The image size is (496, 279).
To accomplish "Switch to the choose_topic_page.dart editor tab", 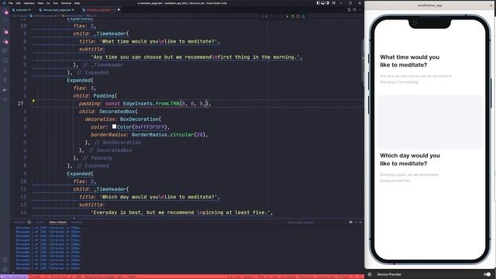I will tap(57, 10).
